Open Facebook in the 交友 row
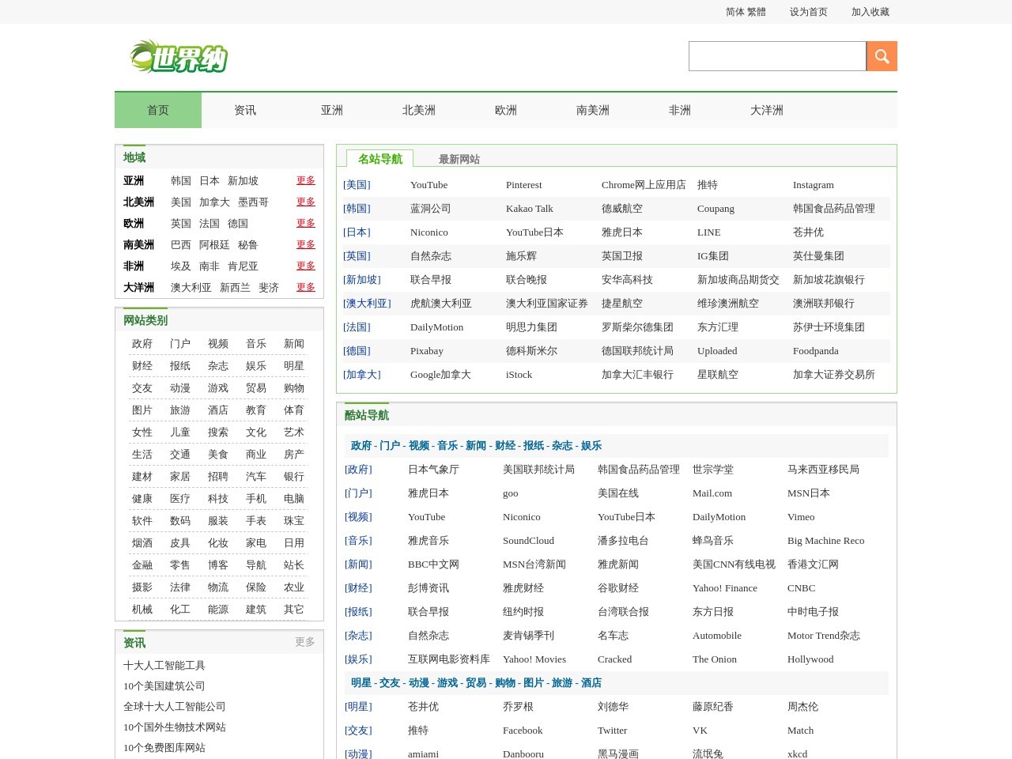This screenshot has height=759, width=1012. [x=523, y=731]
